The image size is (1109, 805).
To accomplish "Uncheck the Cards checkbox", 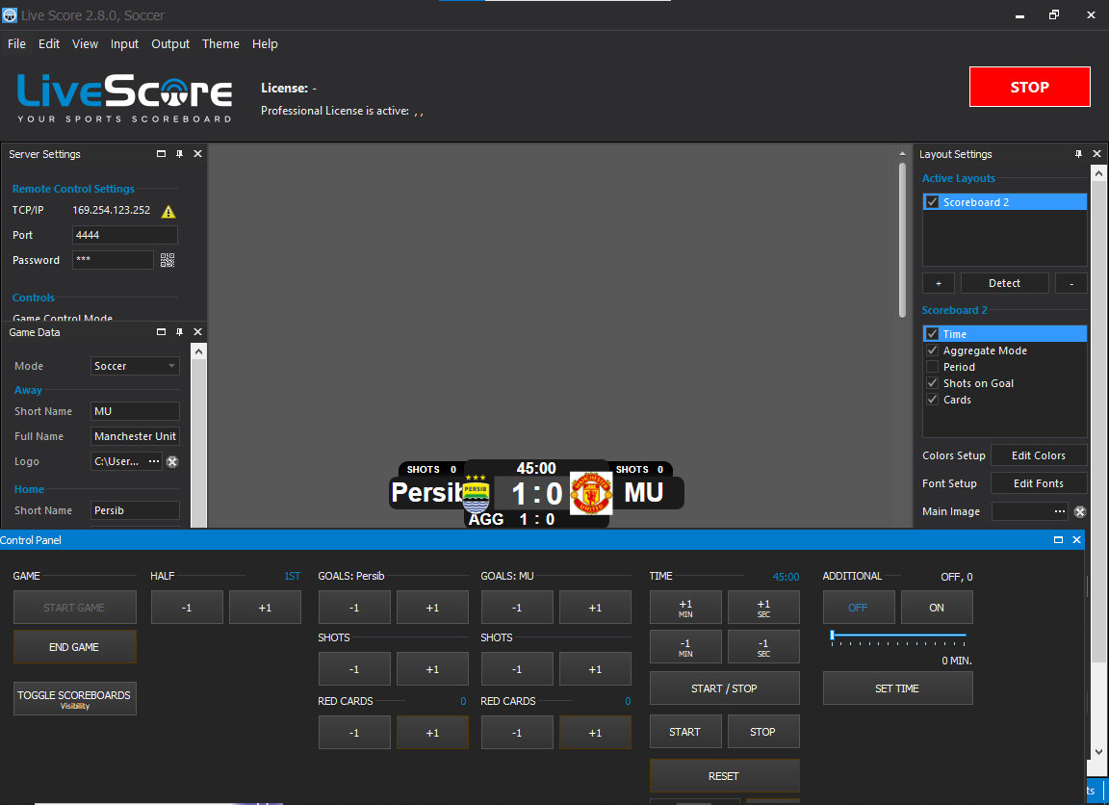I will pos(932,399).
